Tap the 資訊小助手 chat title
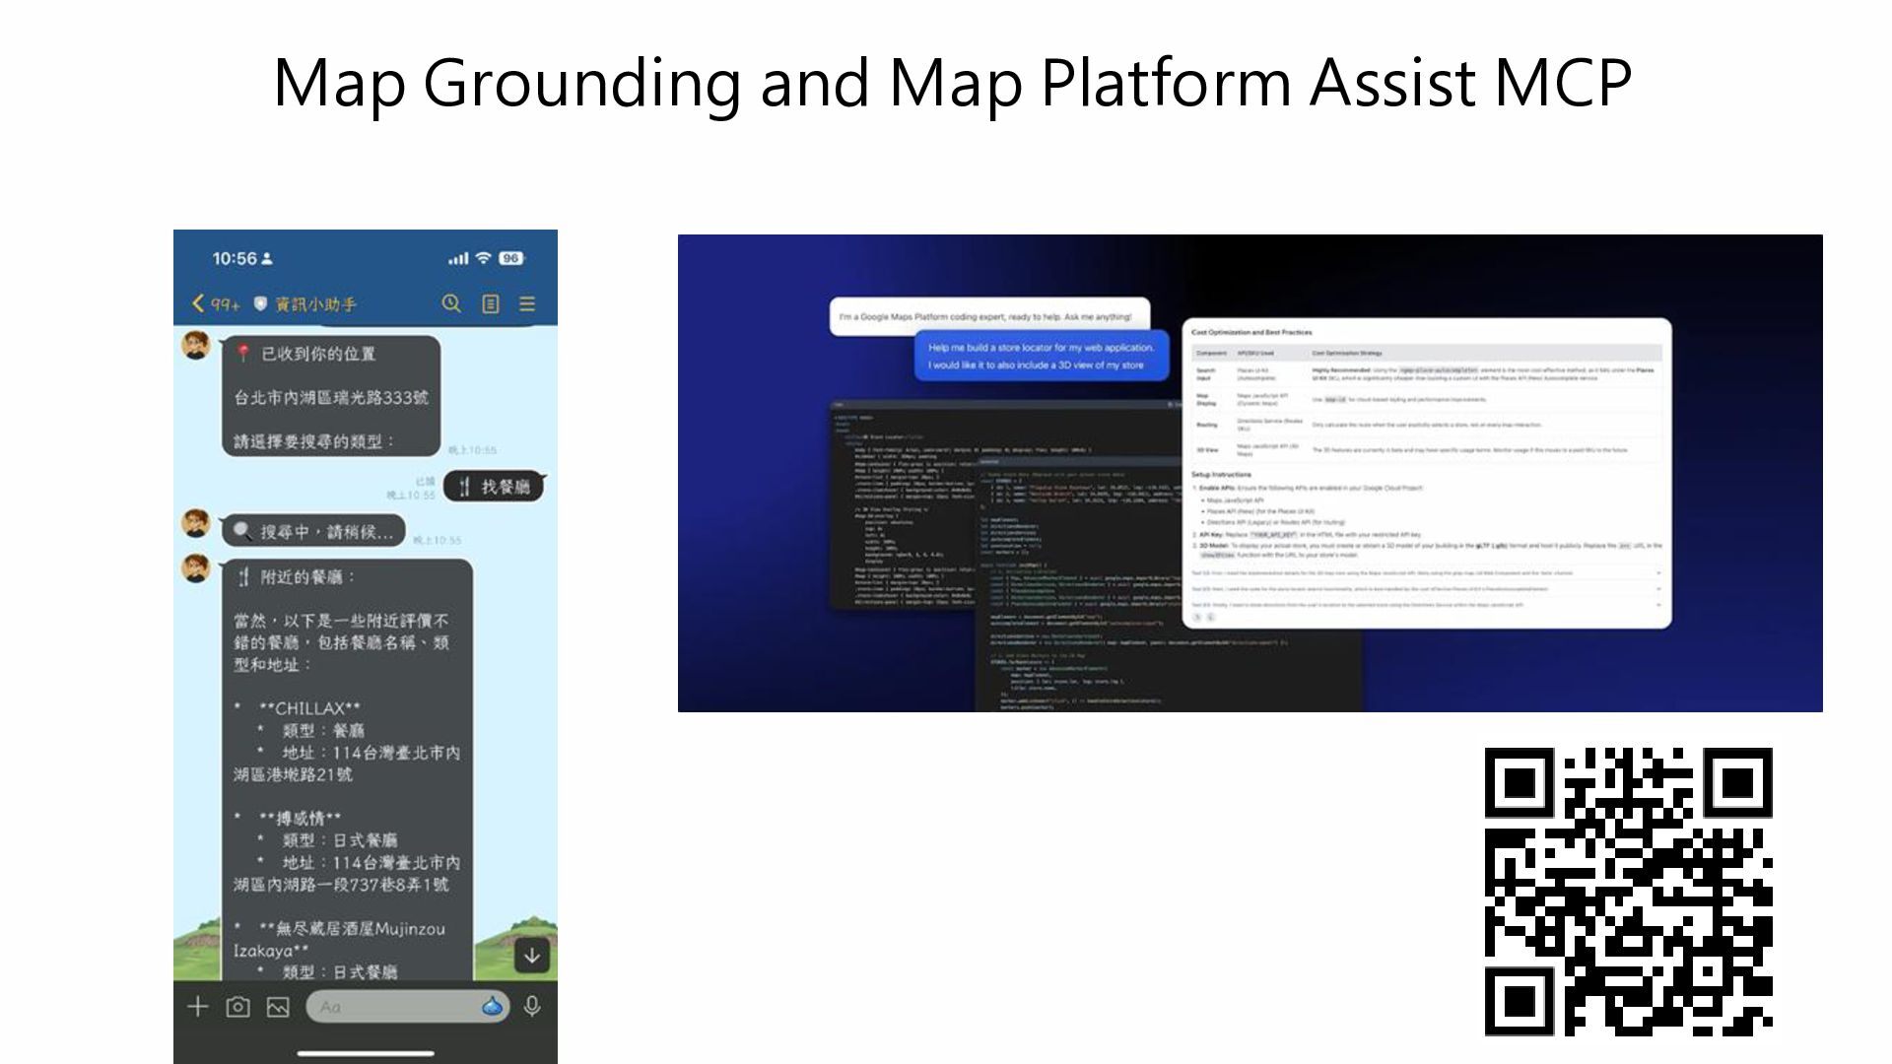The width and height of the screenshot is (1892, 1064). click(x=315, y=304)
